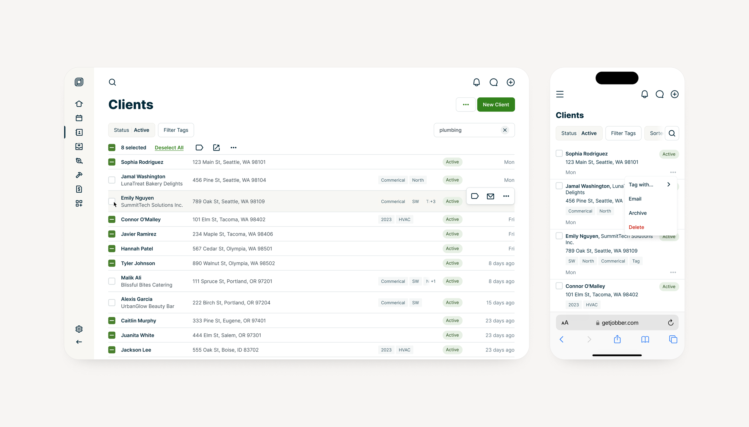The width and height of the screenshot is (749, 427).
Task: Clear the plumbing search text
Action: (x=505, y=130)
